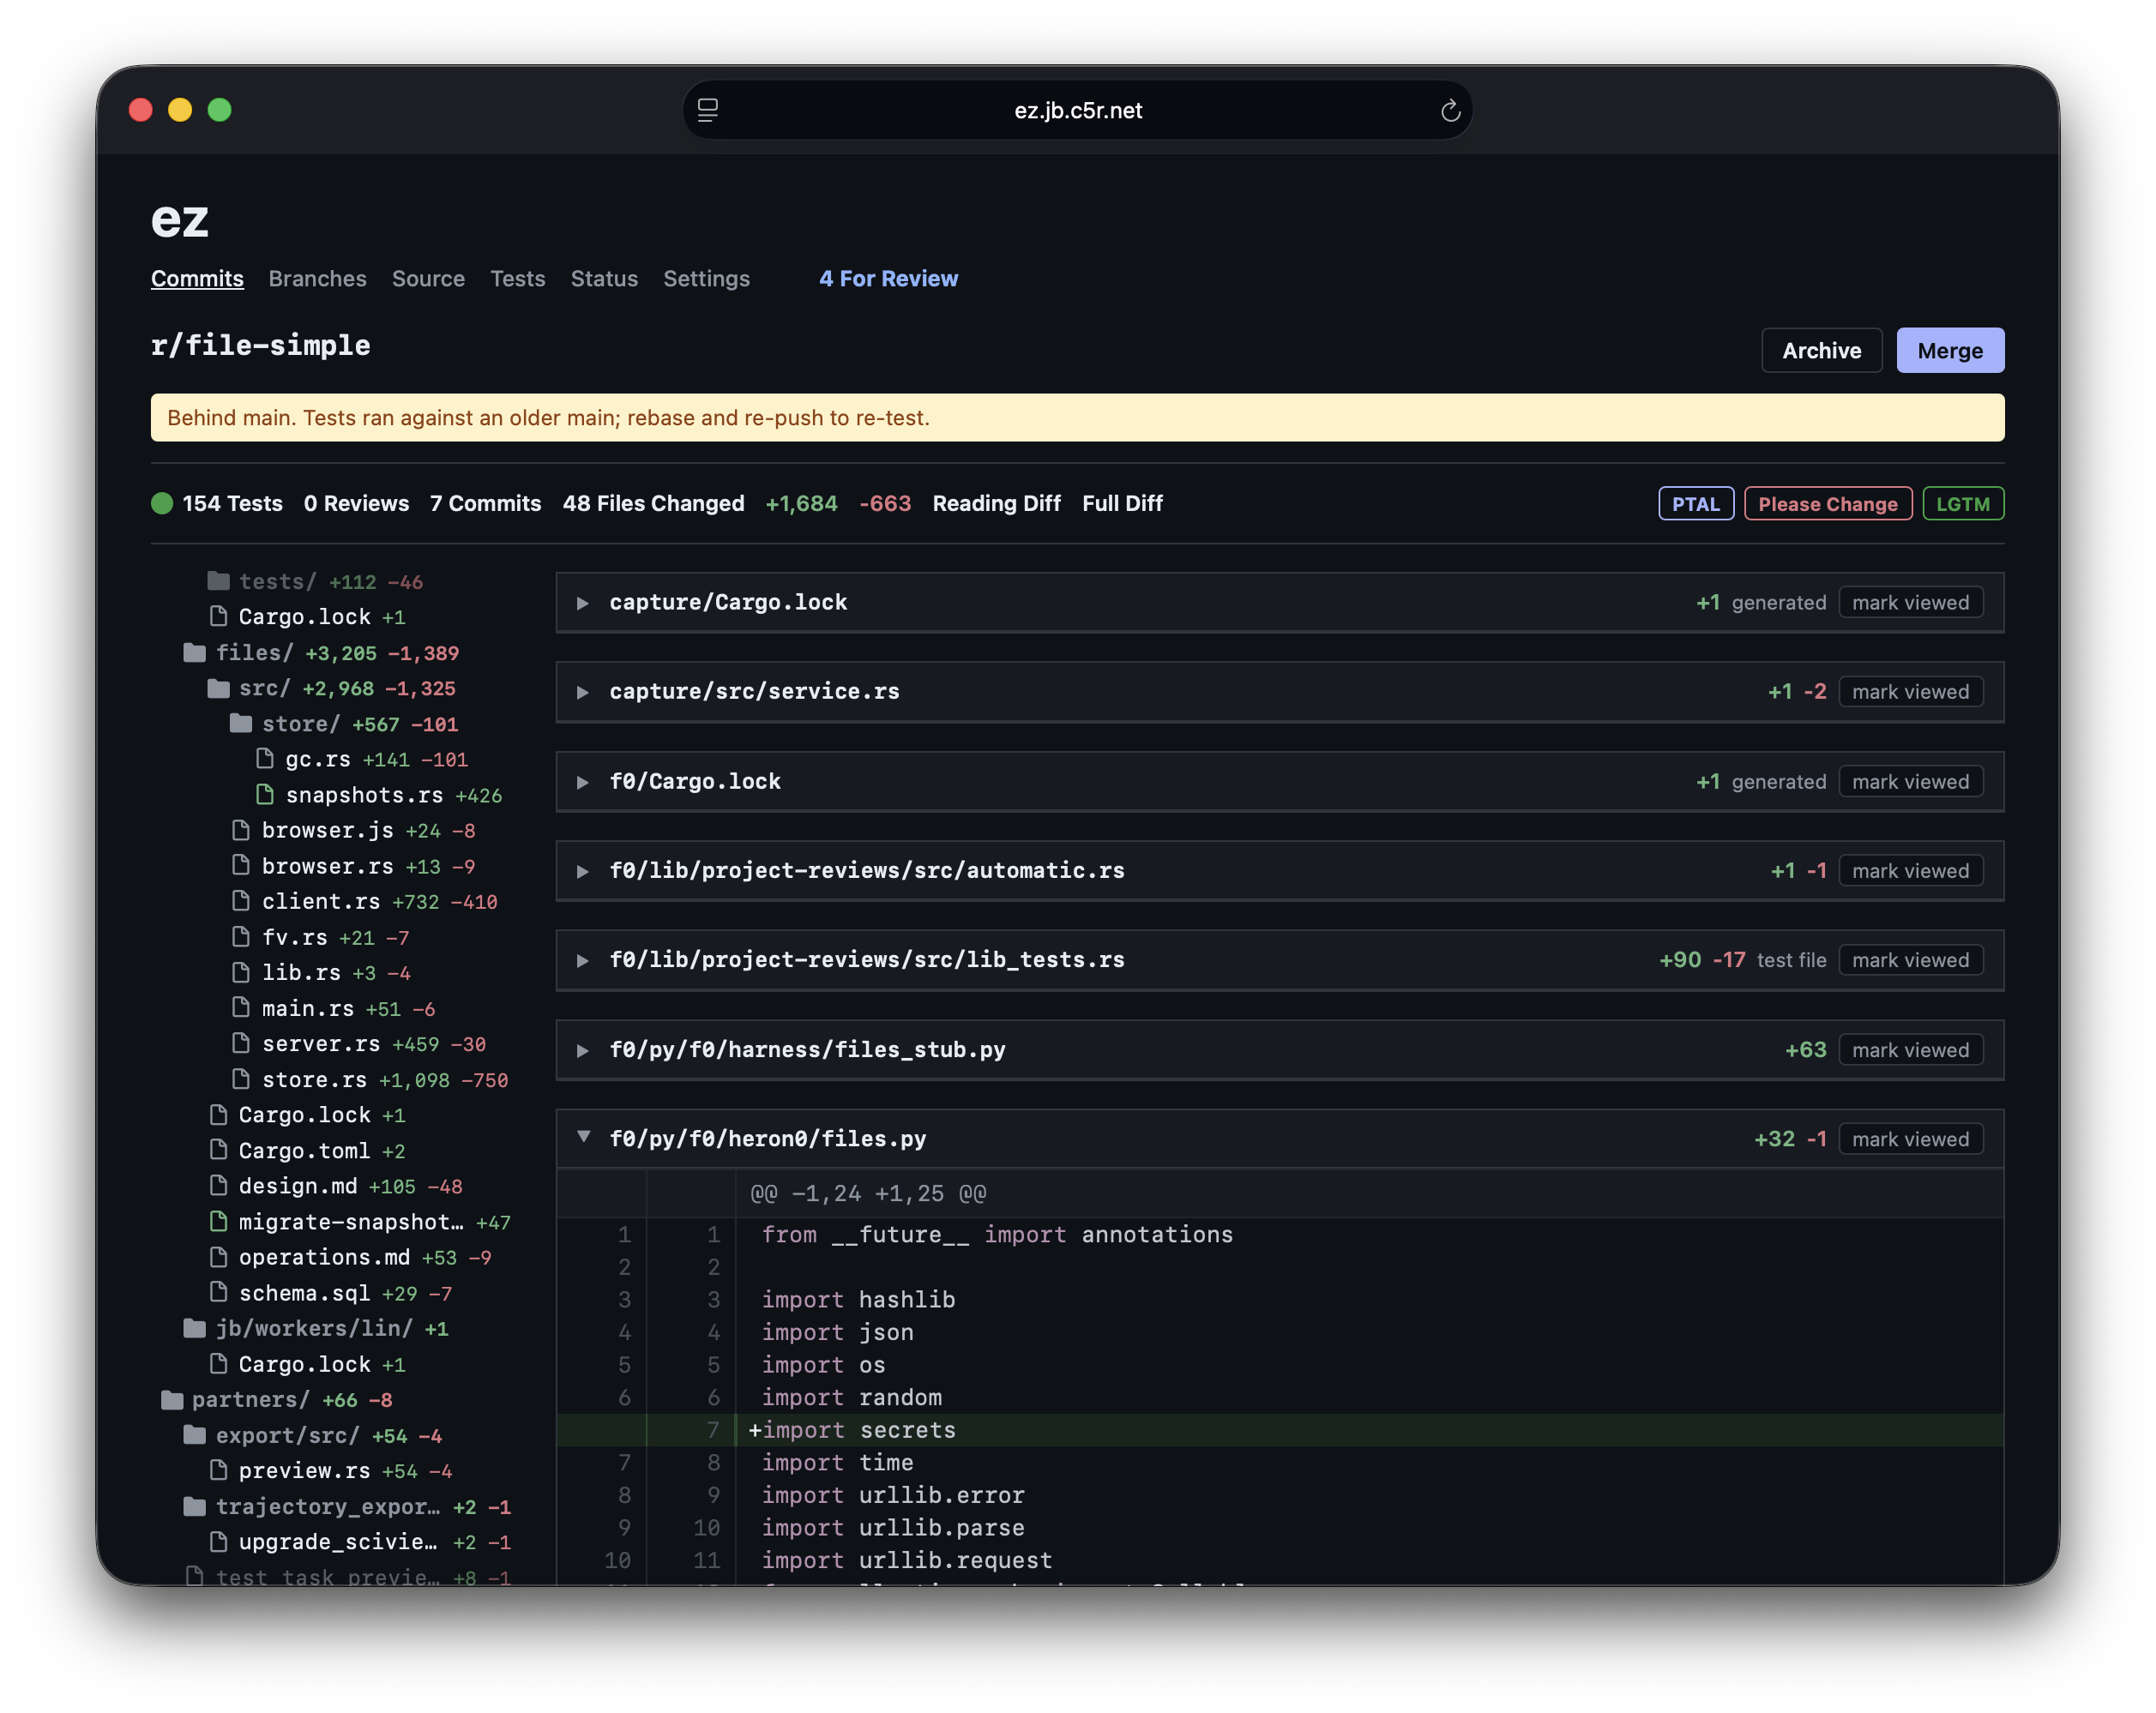Open the Source tab
Screen dimensions: 2156x1713
[x=428, y=278]
